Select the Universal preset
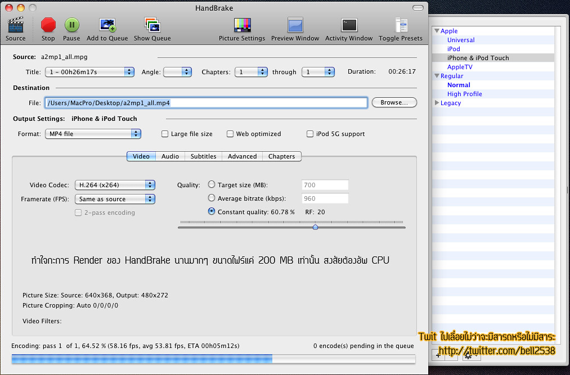This screenshot has height=375, width=570. [461, 40]
